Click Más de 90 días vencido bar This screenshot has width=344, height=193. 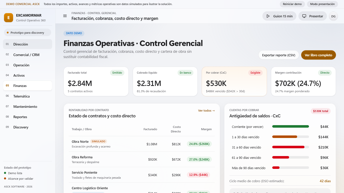click(x=291, y=168)
